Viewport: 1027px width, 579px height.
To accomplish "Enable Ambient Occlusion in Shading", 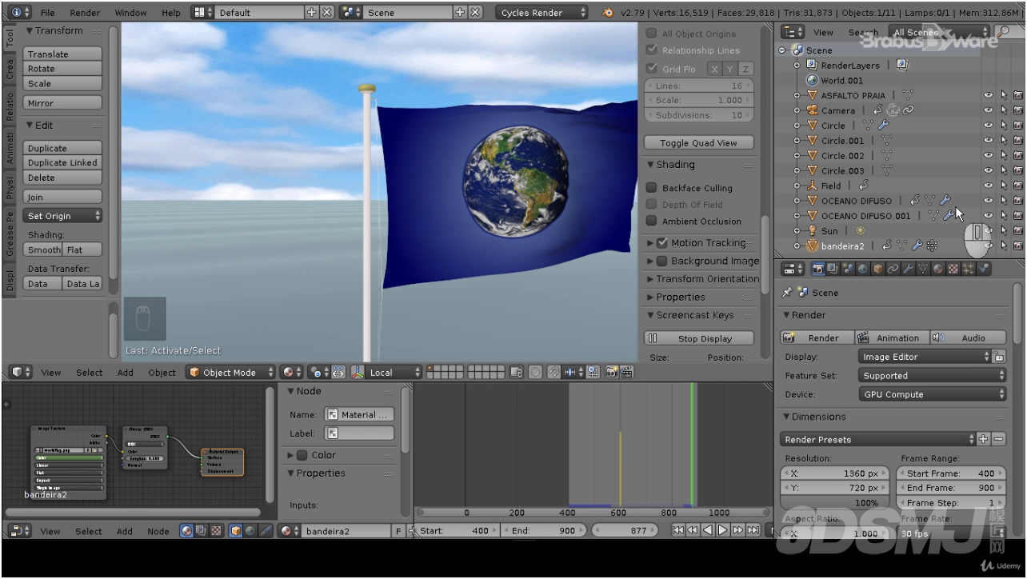I will point(651,222).
